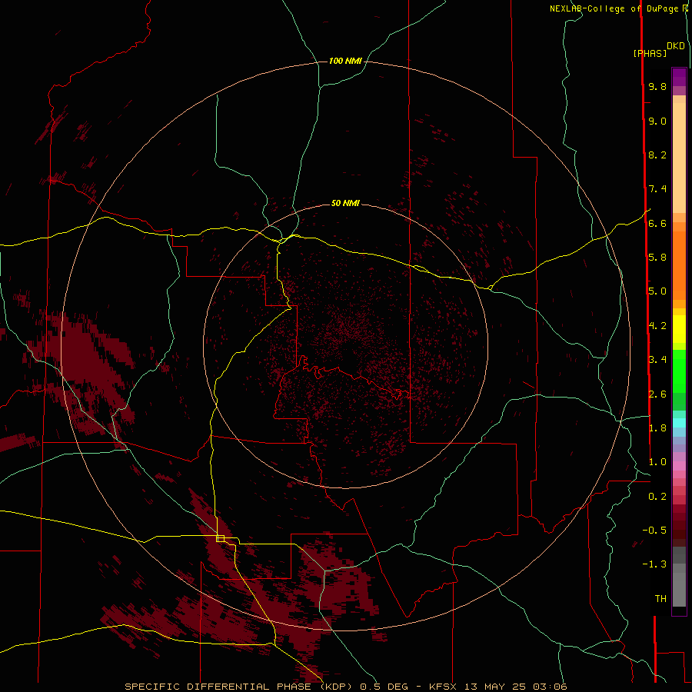The image size is (692, 692).
Task: Click SPECIFIC DIFFERENTIAL PHASE in the caption
Action: point(218,687)
